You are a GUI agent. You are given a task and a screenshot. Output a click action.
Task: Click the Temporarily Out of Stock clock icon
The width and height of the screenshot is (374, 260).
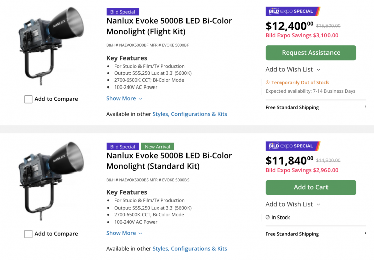point(268,82)
